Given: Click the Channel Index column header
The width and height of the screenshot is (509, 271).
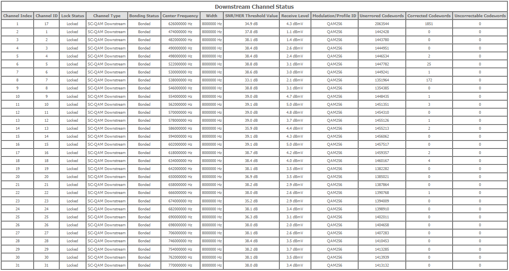Looking at the screenshot, I should (x=17, y=16).
